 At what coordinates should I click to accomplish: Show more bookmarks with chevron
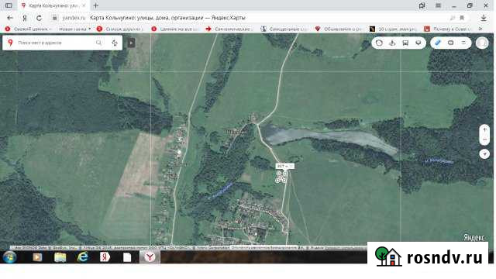click(x=480, y=29)
